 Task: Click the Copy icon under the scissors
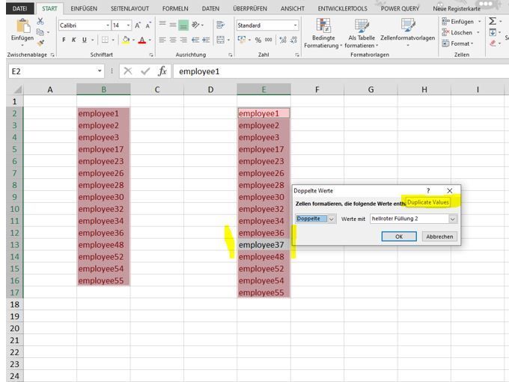tap(40, 32)
